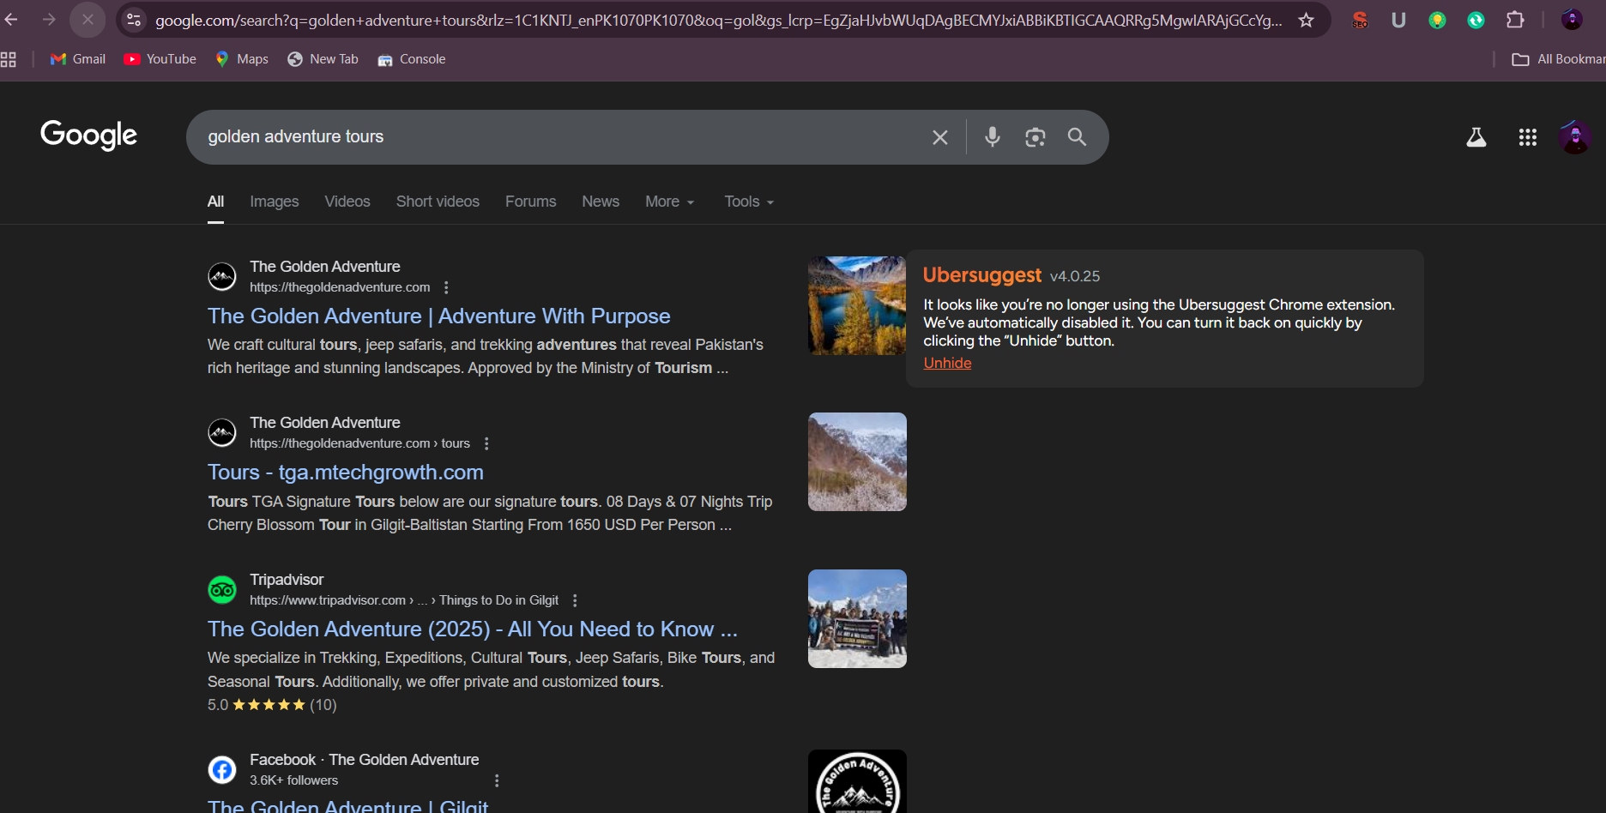This screenshot has height=813, width=1606.
Task: Click the Facebook favicon
Action: click(x=222, y=769)
